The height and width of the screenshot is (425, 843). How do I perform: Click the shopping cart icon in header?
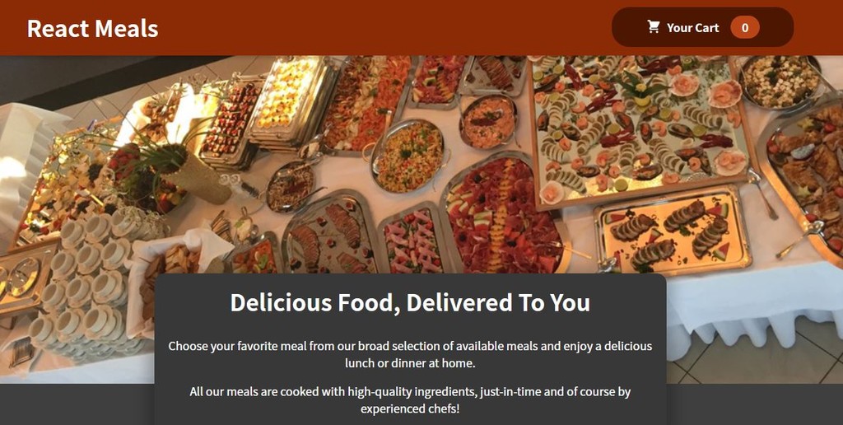(653, 27)
